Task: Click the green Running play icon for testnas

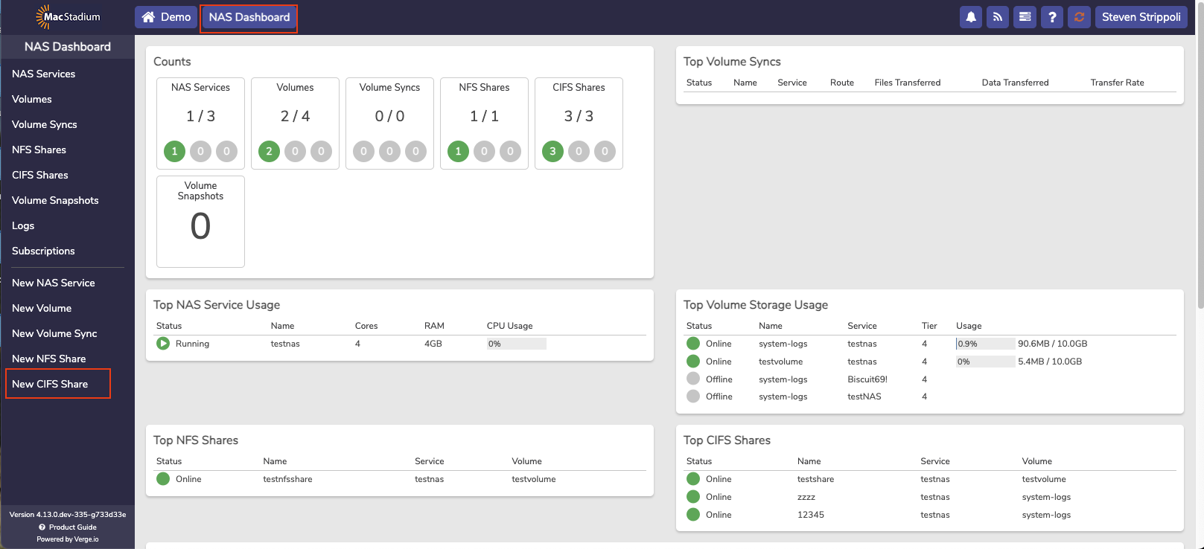Action: point(163,344)
